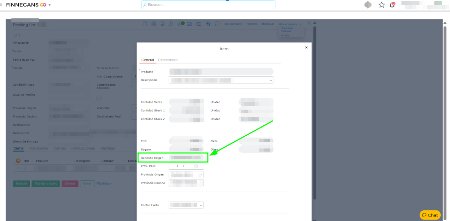
Task: Click the Provincia Destino field in Item dialog
Action: (x=186, y=183)
